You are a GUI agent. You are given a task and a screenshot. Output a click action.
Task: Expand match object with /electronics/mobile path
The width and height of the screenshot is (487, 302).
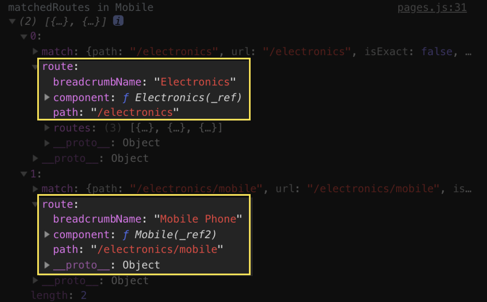tap(36, 188)
